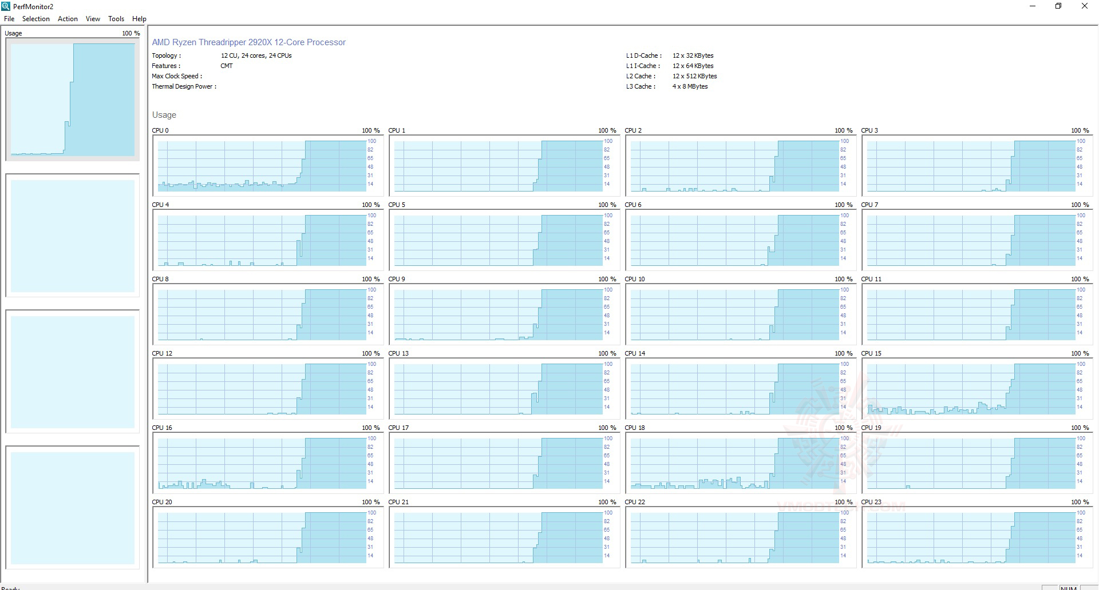Click the PerfMonitor2 app icon in title bar

[6, 6]
